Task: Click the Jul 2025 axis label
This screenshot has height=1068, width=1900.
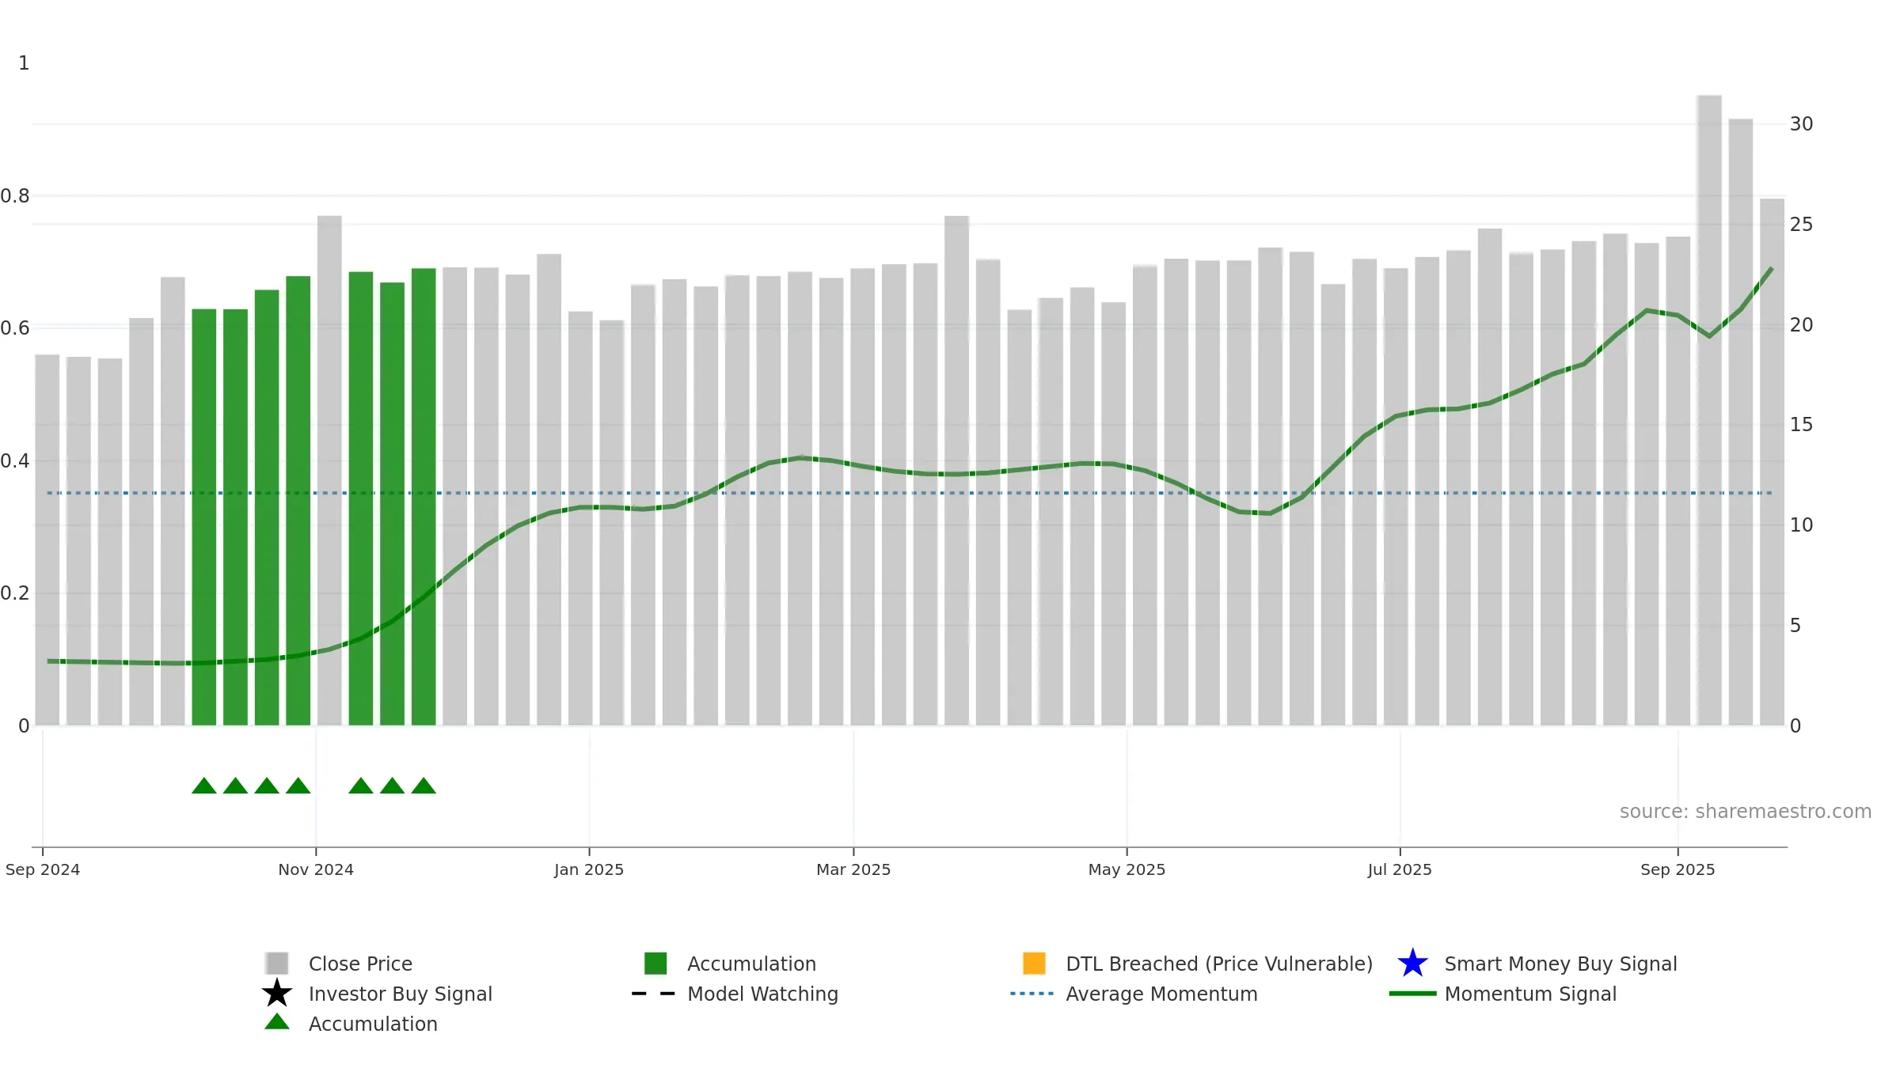Action: [1400, 869]
